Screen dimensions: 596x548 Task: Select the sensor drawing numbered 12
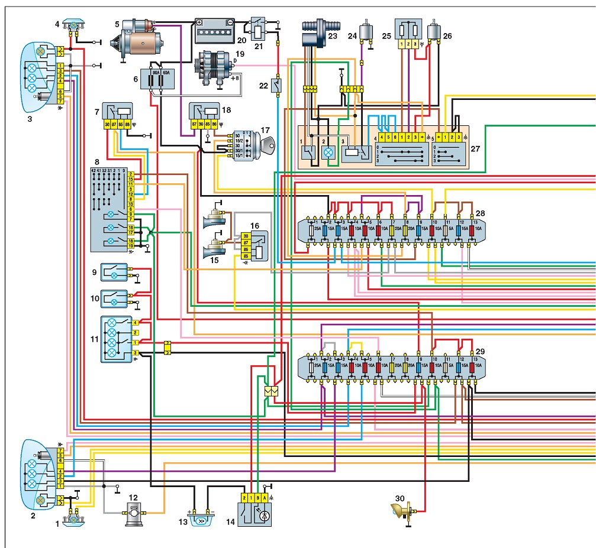point(134,514)
